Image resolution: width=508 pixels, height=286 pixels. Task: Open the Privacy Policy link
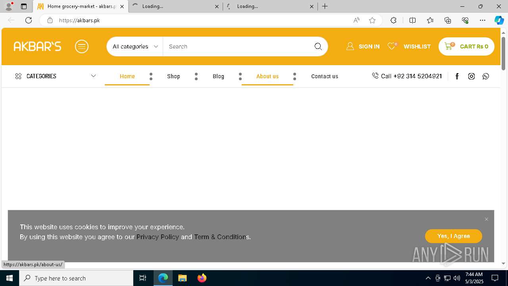(x=158, y=237)
